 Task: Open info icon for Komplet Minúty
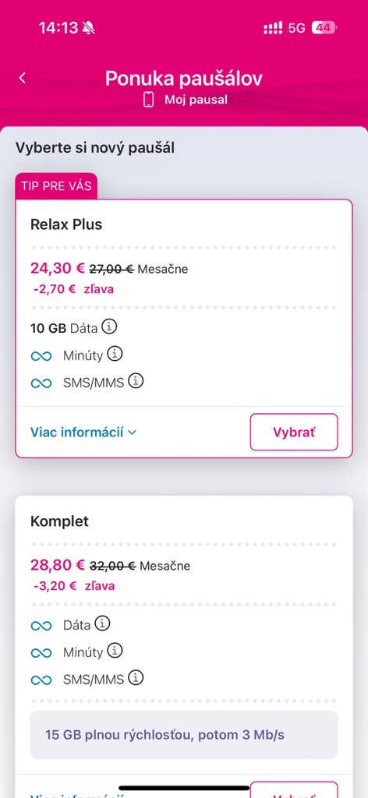[115, 651]
